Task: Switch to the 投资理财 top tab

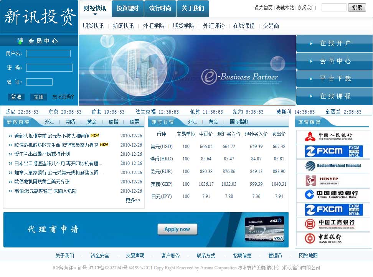Action: [128, 8]
